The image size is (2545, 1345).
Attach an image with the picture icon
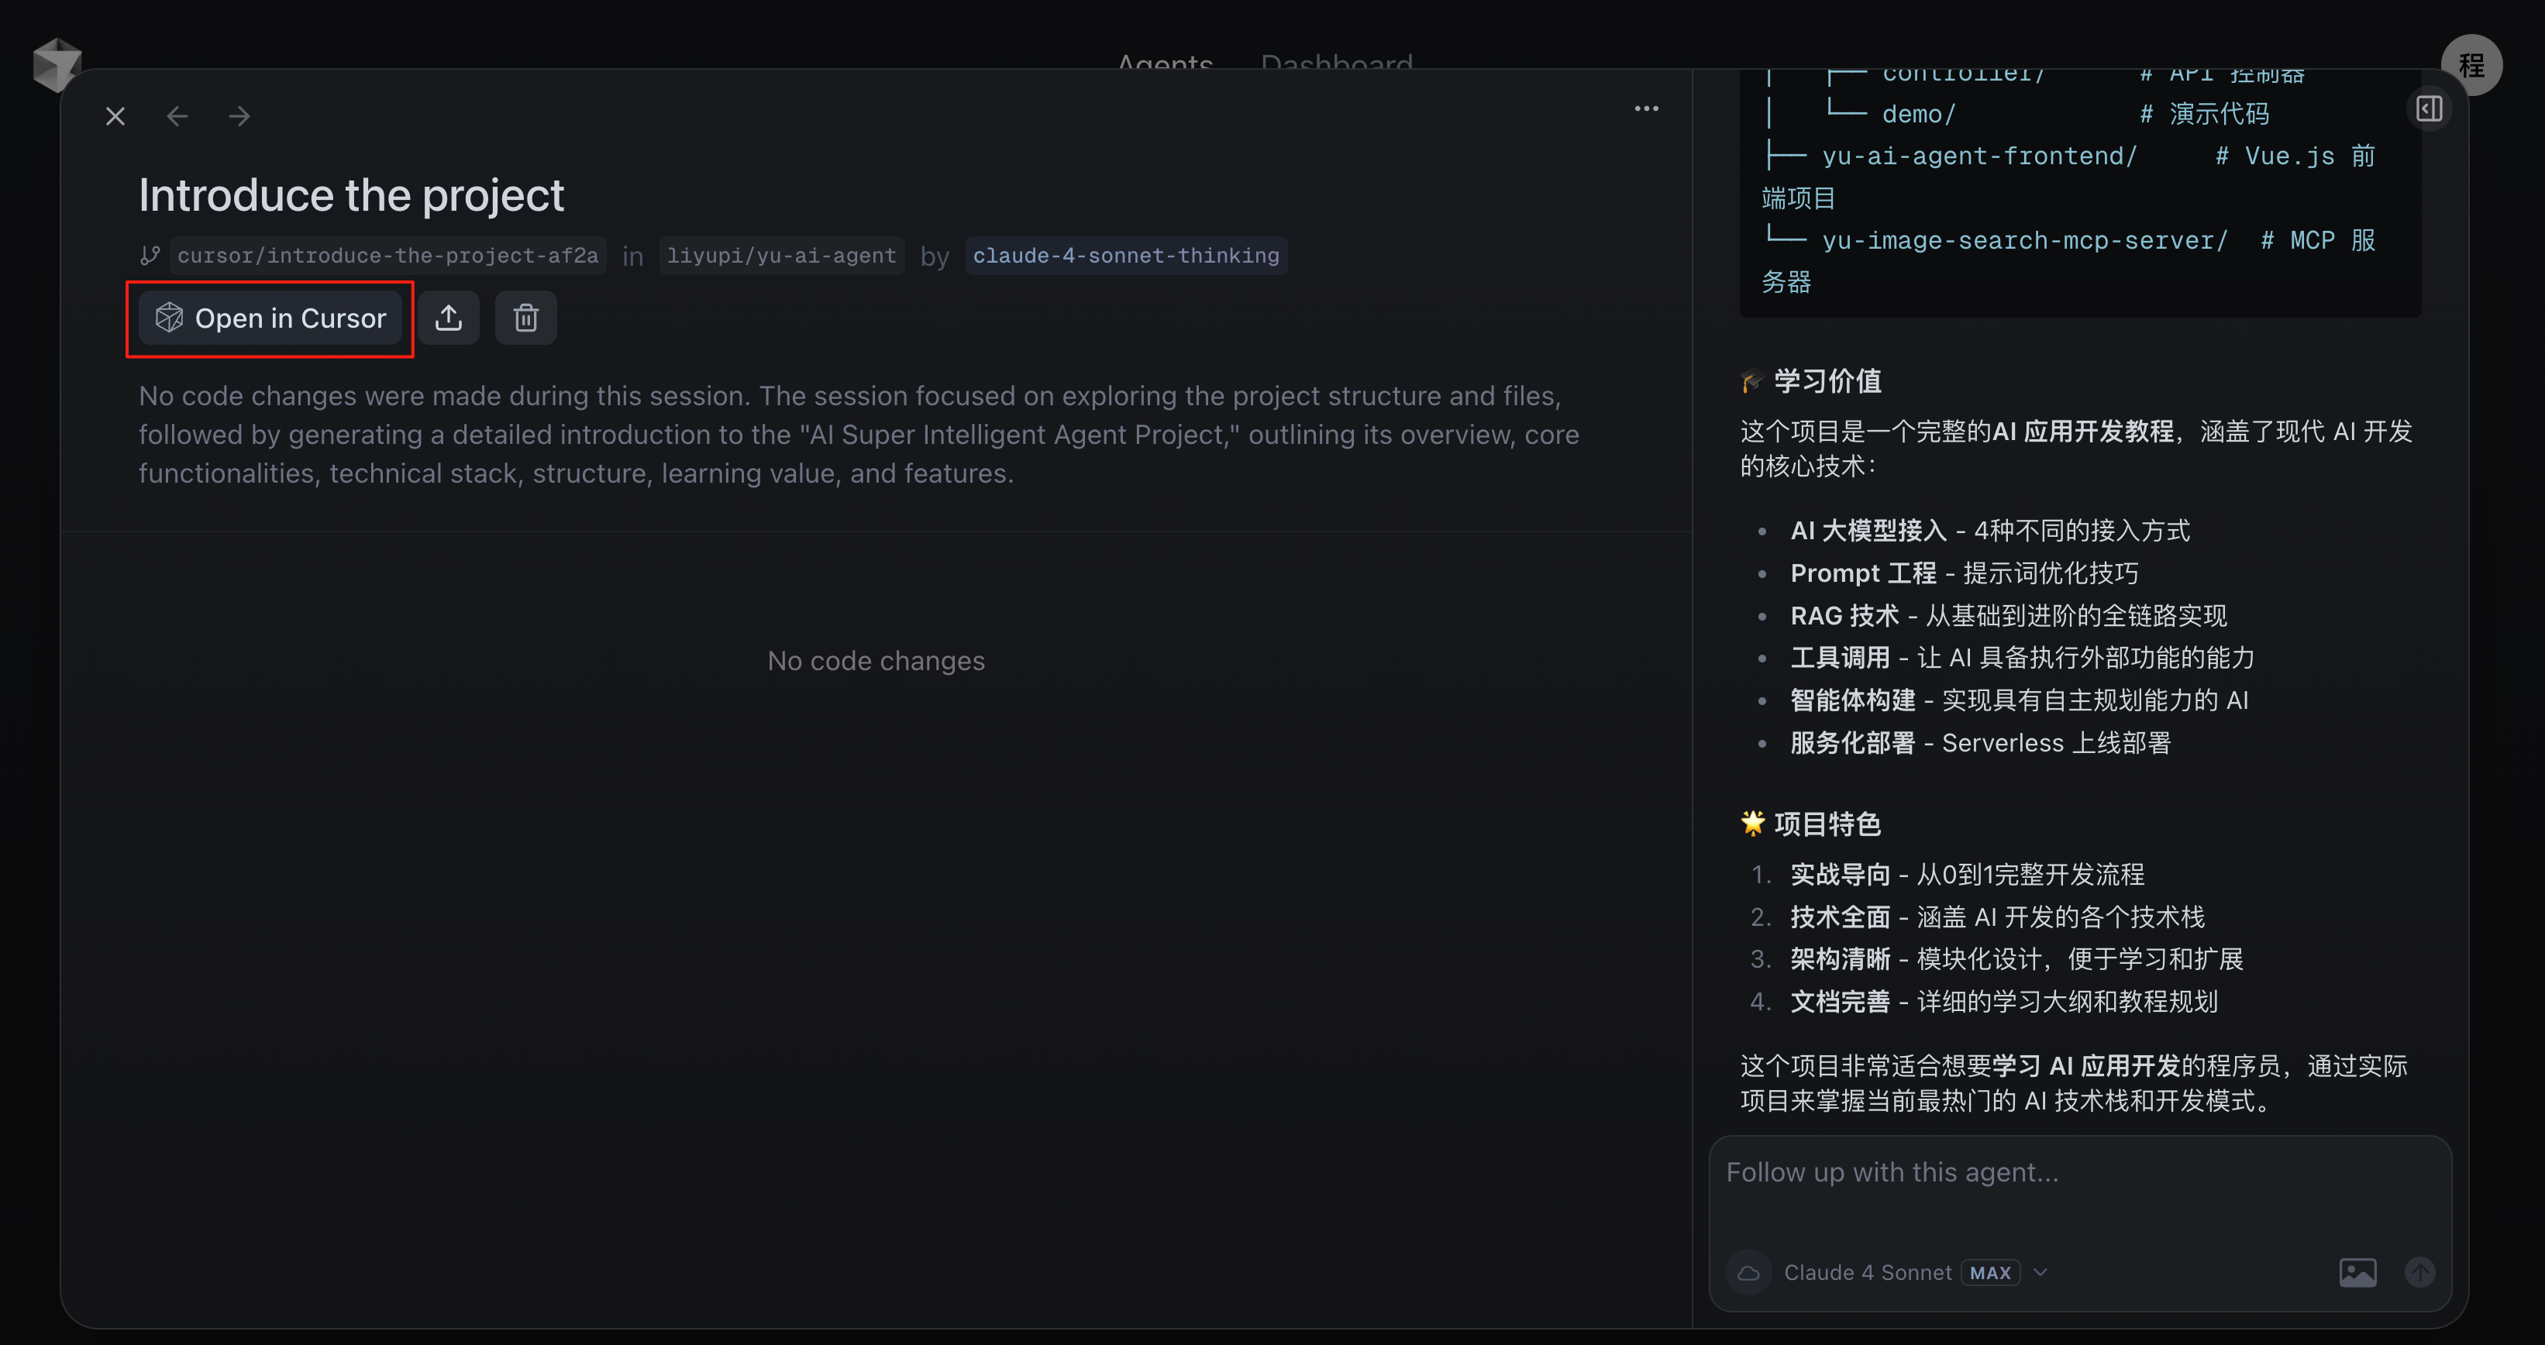(x=2357, y=1272)
